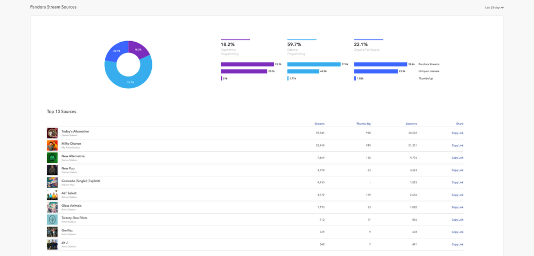Copy link for Milky Chance station
This screenshot has width=534, height=256.
click(x=457, y=145)
